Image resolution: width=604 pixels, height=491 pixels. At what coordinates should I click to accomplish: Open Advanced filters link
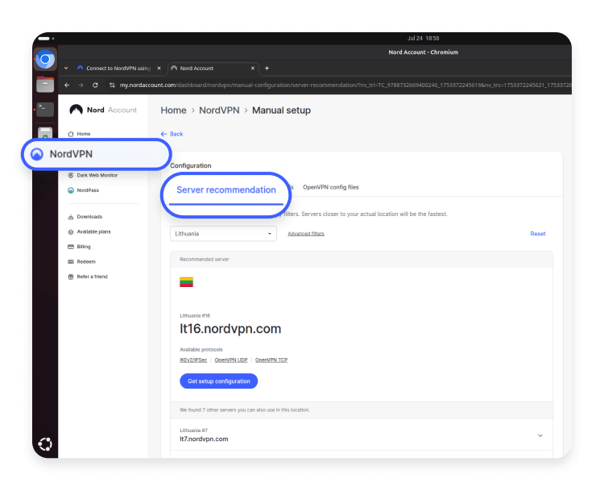coord(306,234)
